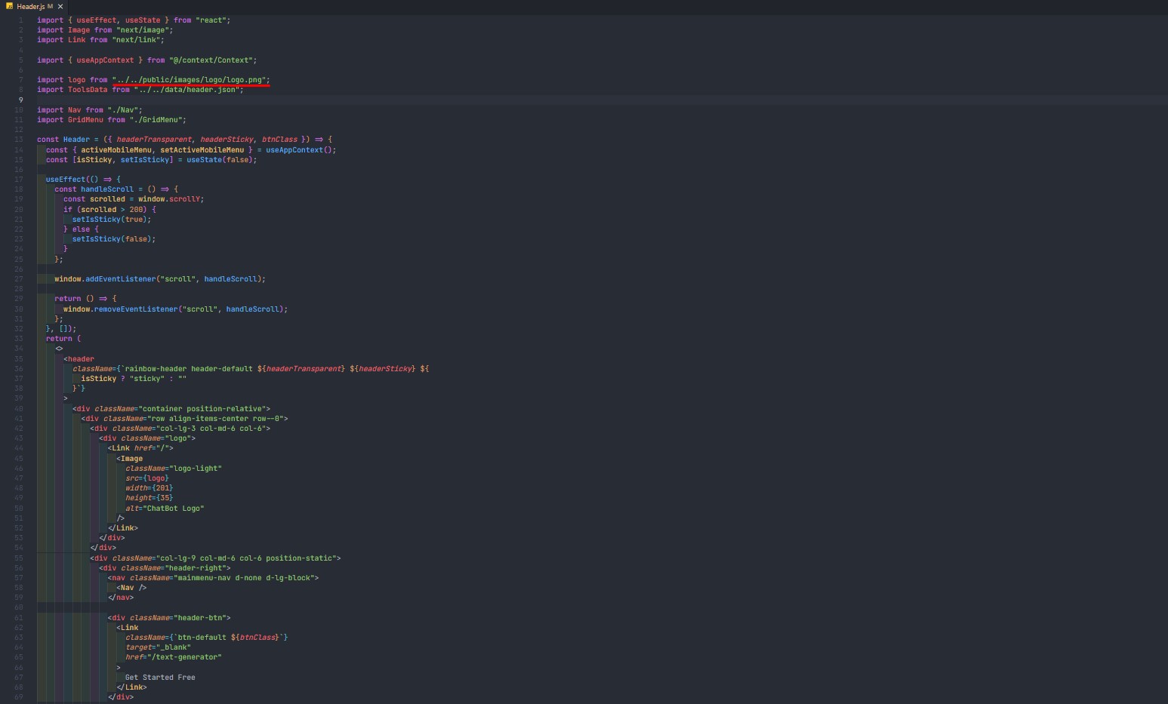The width and height of the screenshot is (1168, 704).
Task: Click the underlined logo.png import path
Action: (x=189, y=80)
